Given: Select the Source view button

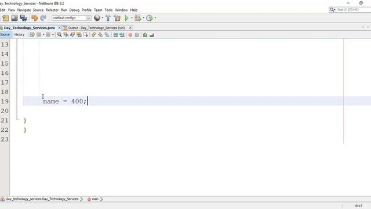Looking at the screenshot, I should [5, 35].
